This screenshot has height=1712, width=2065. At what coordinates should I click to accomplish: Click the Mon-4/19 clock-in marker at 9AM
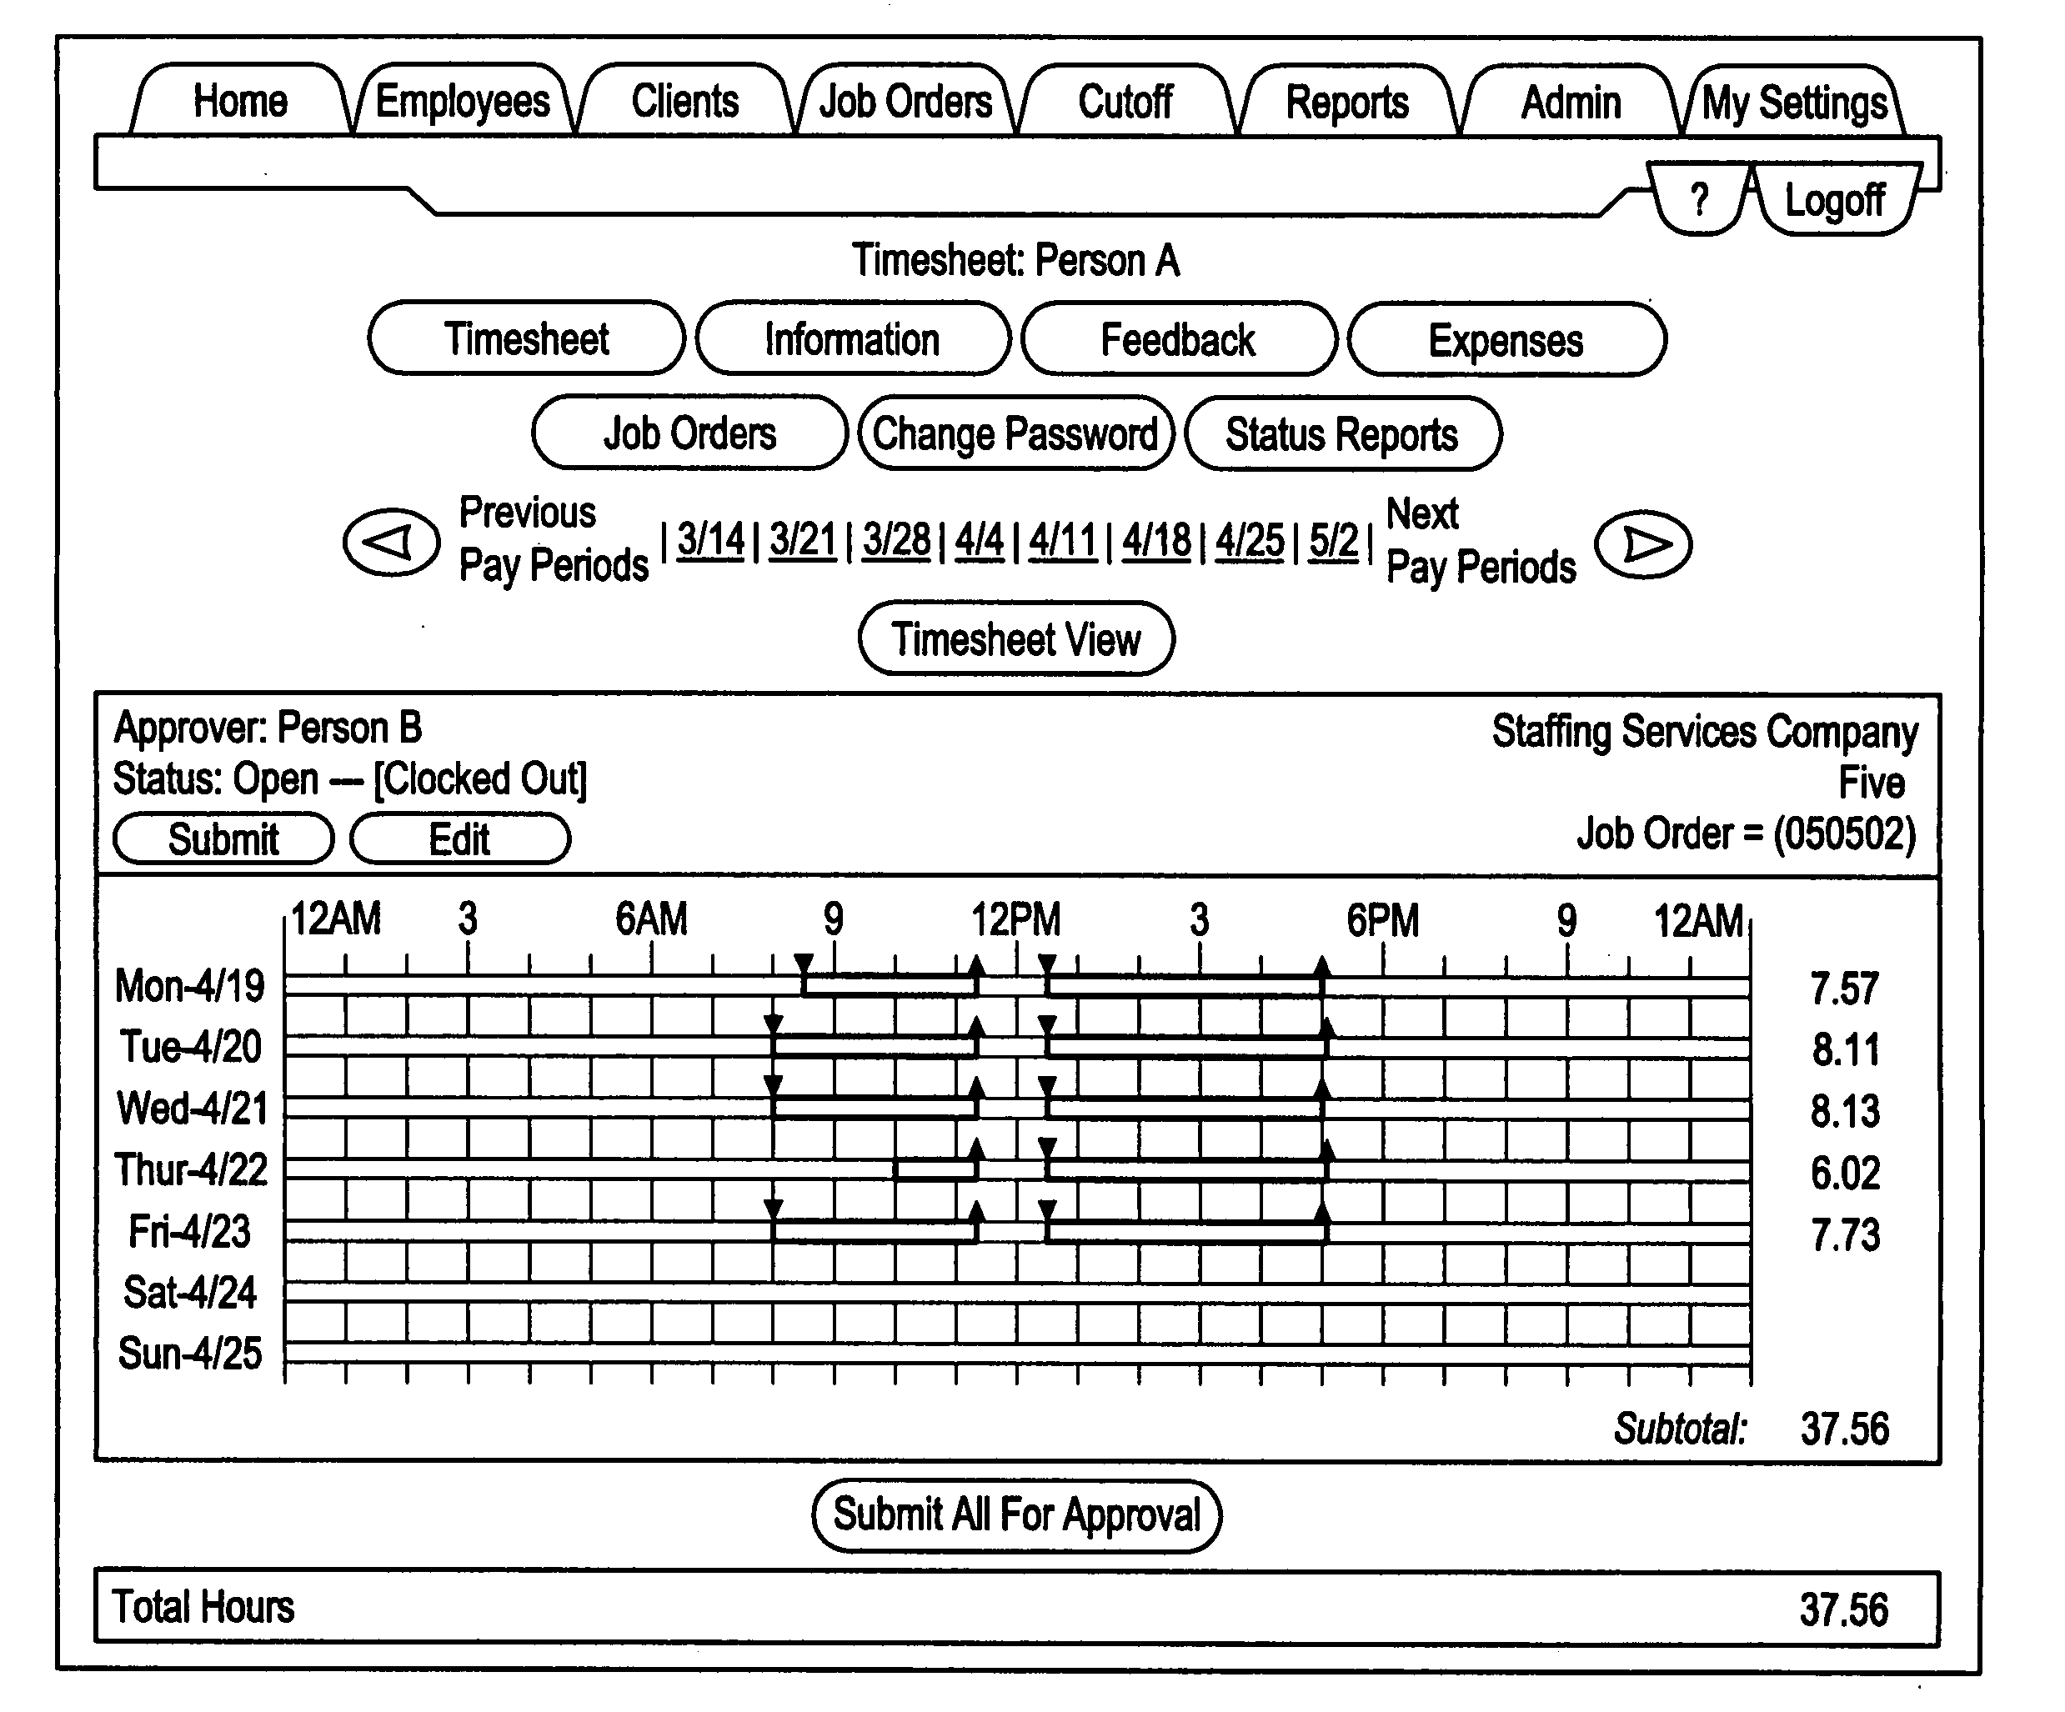[x=808, y=955]
